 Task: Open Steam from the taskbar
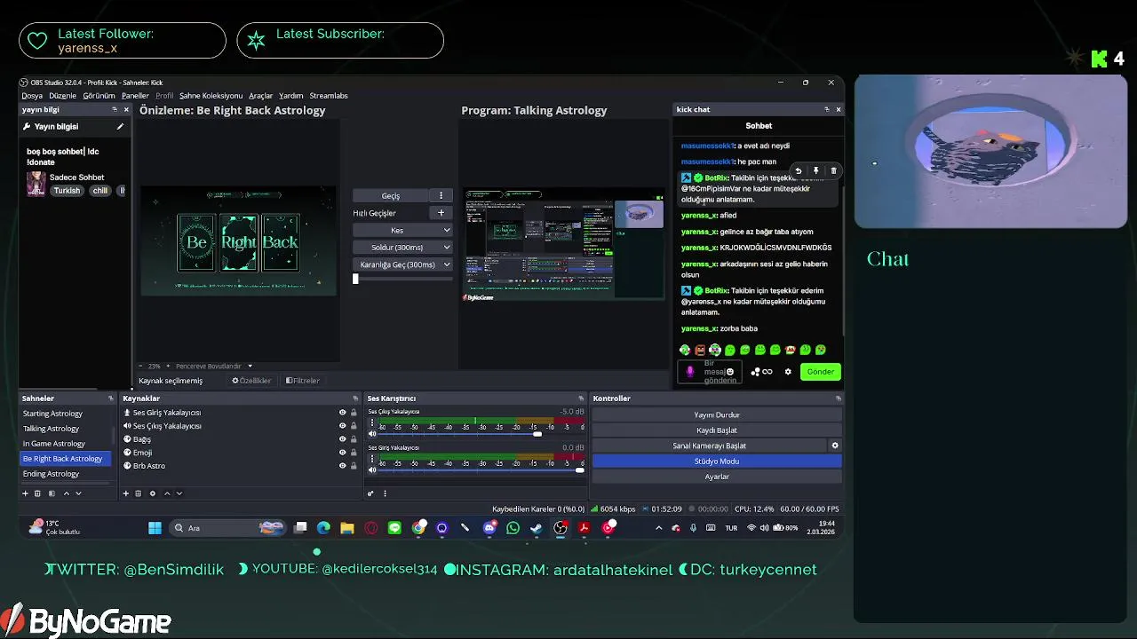pyautogui.click(x=537, y=528)
